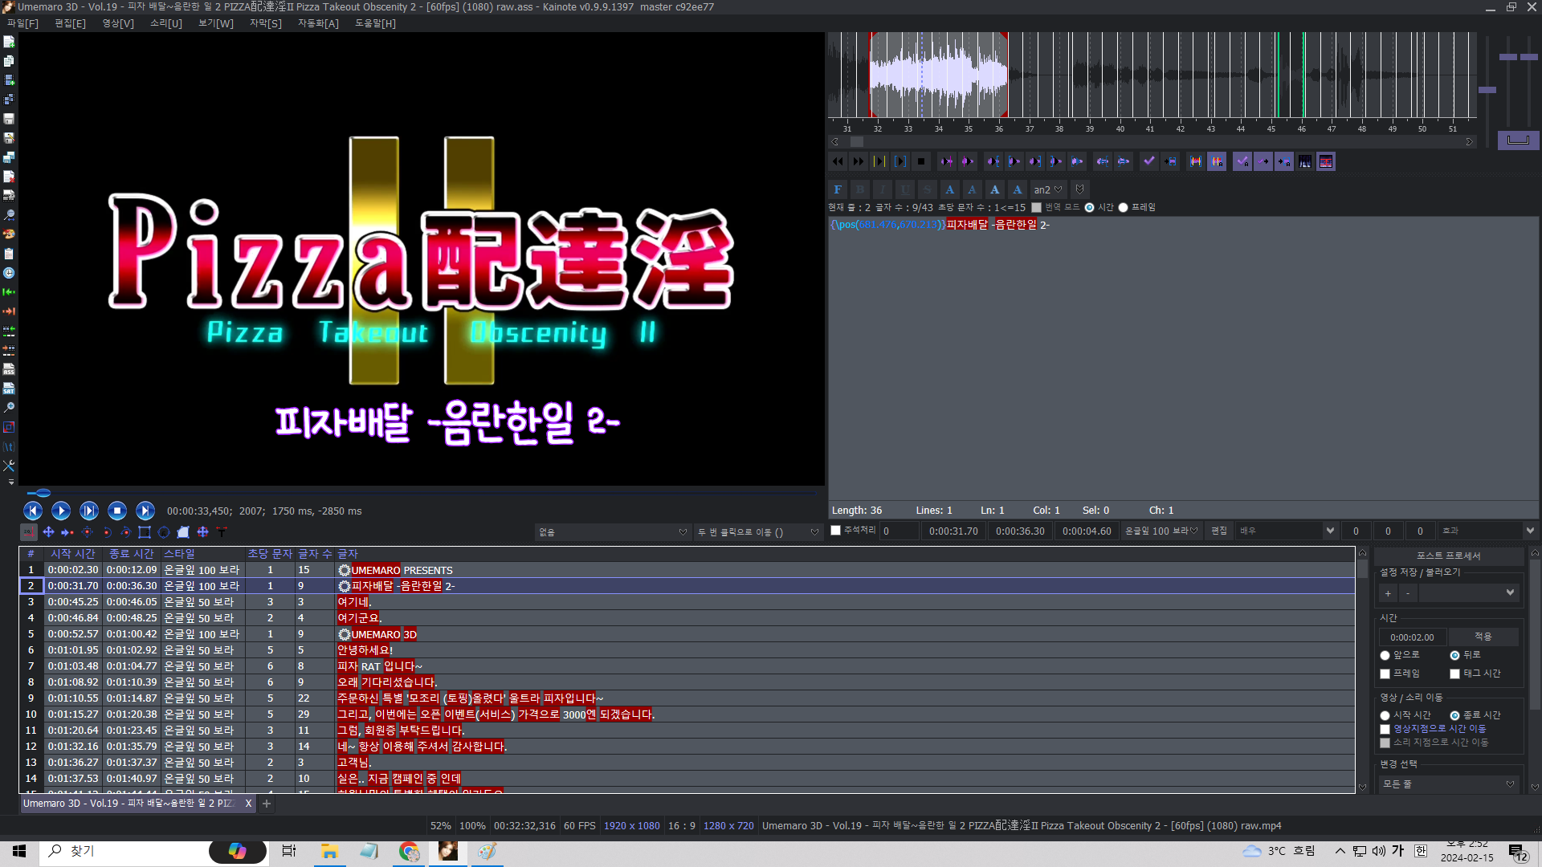The image size is (1542, 867).
Task: Toggle strikethrough S formatting button
Action: click(x=928, y=189)
